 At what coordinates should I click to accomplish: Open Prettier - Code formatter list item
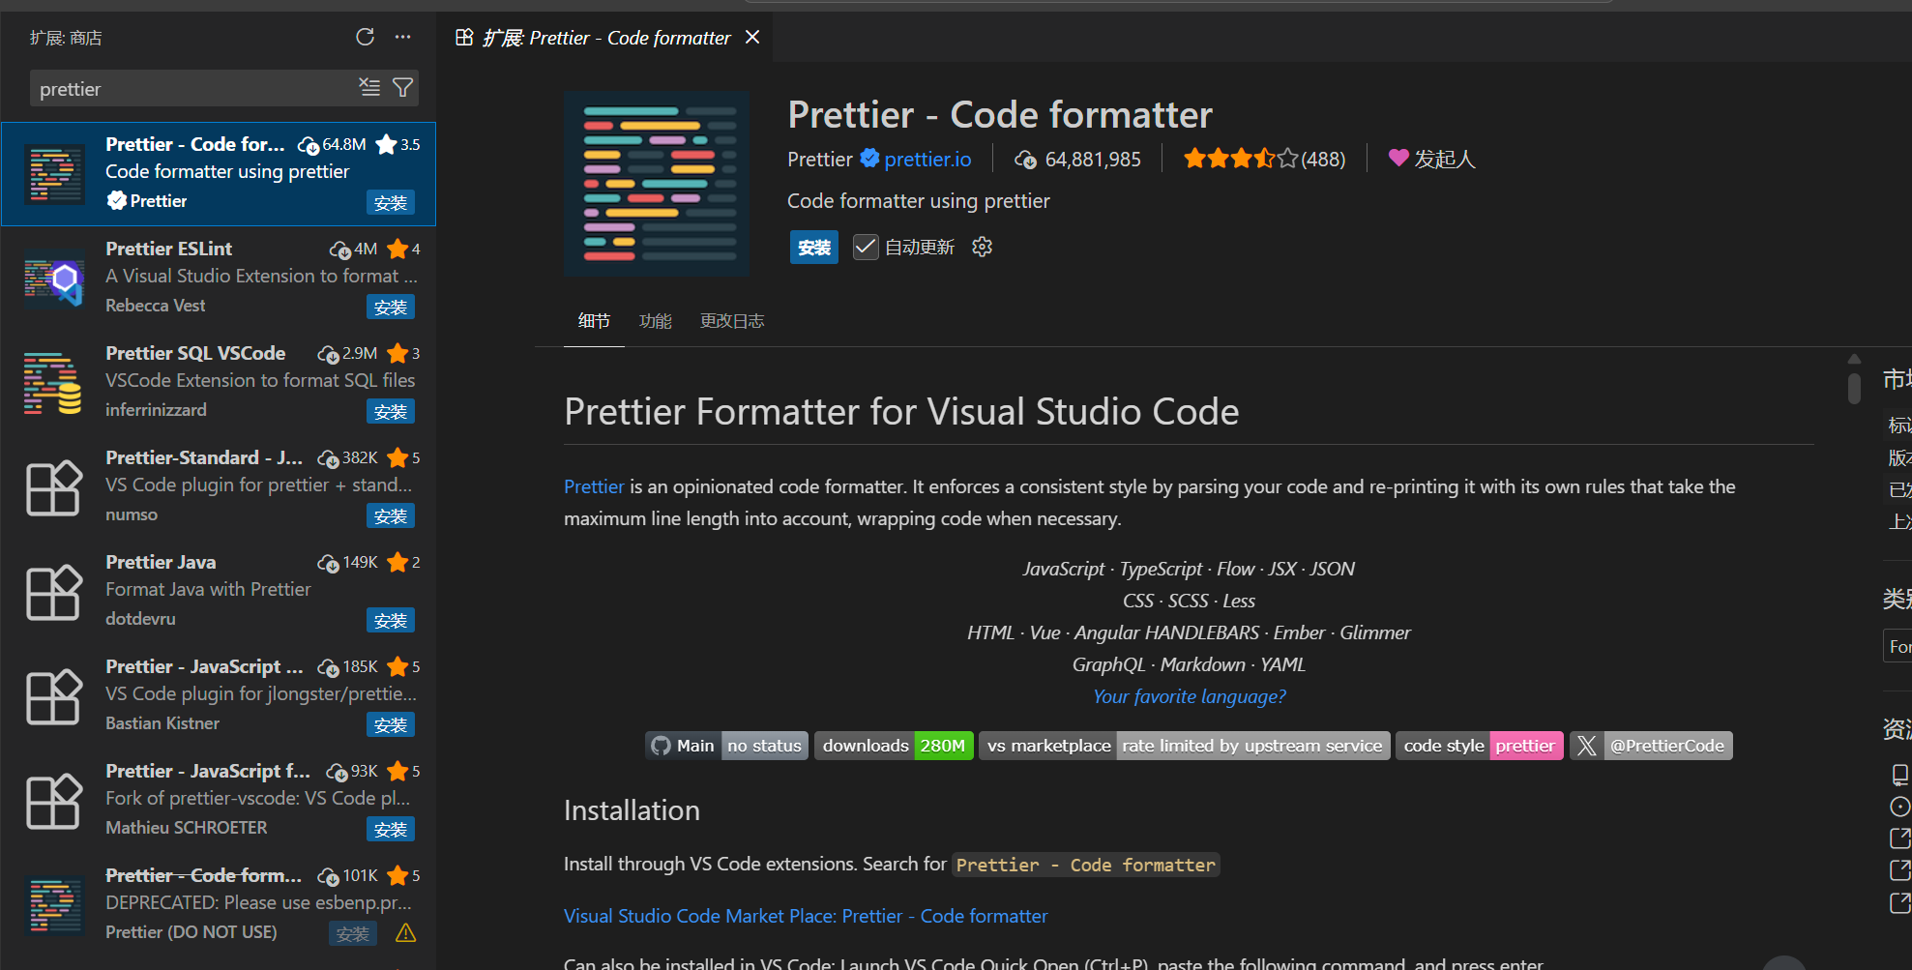coord(219,174)
